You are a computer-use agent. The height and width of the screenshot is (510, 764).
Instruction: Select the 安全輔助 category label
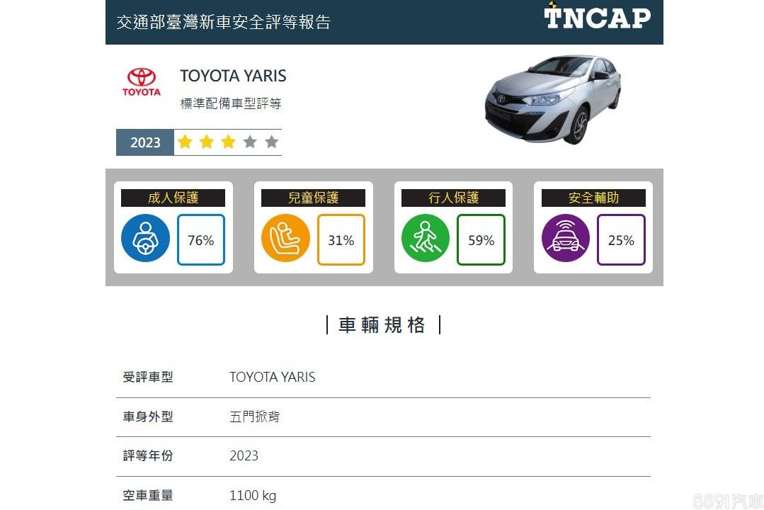pyautogui.click(x=593, y=198)
